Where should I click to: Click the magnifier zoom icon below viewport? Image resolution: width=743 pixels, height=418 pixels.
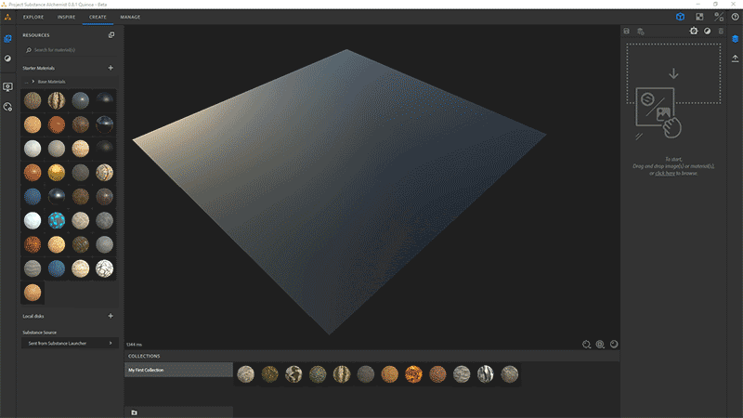(587, 345)
